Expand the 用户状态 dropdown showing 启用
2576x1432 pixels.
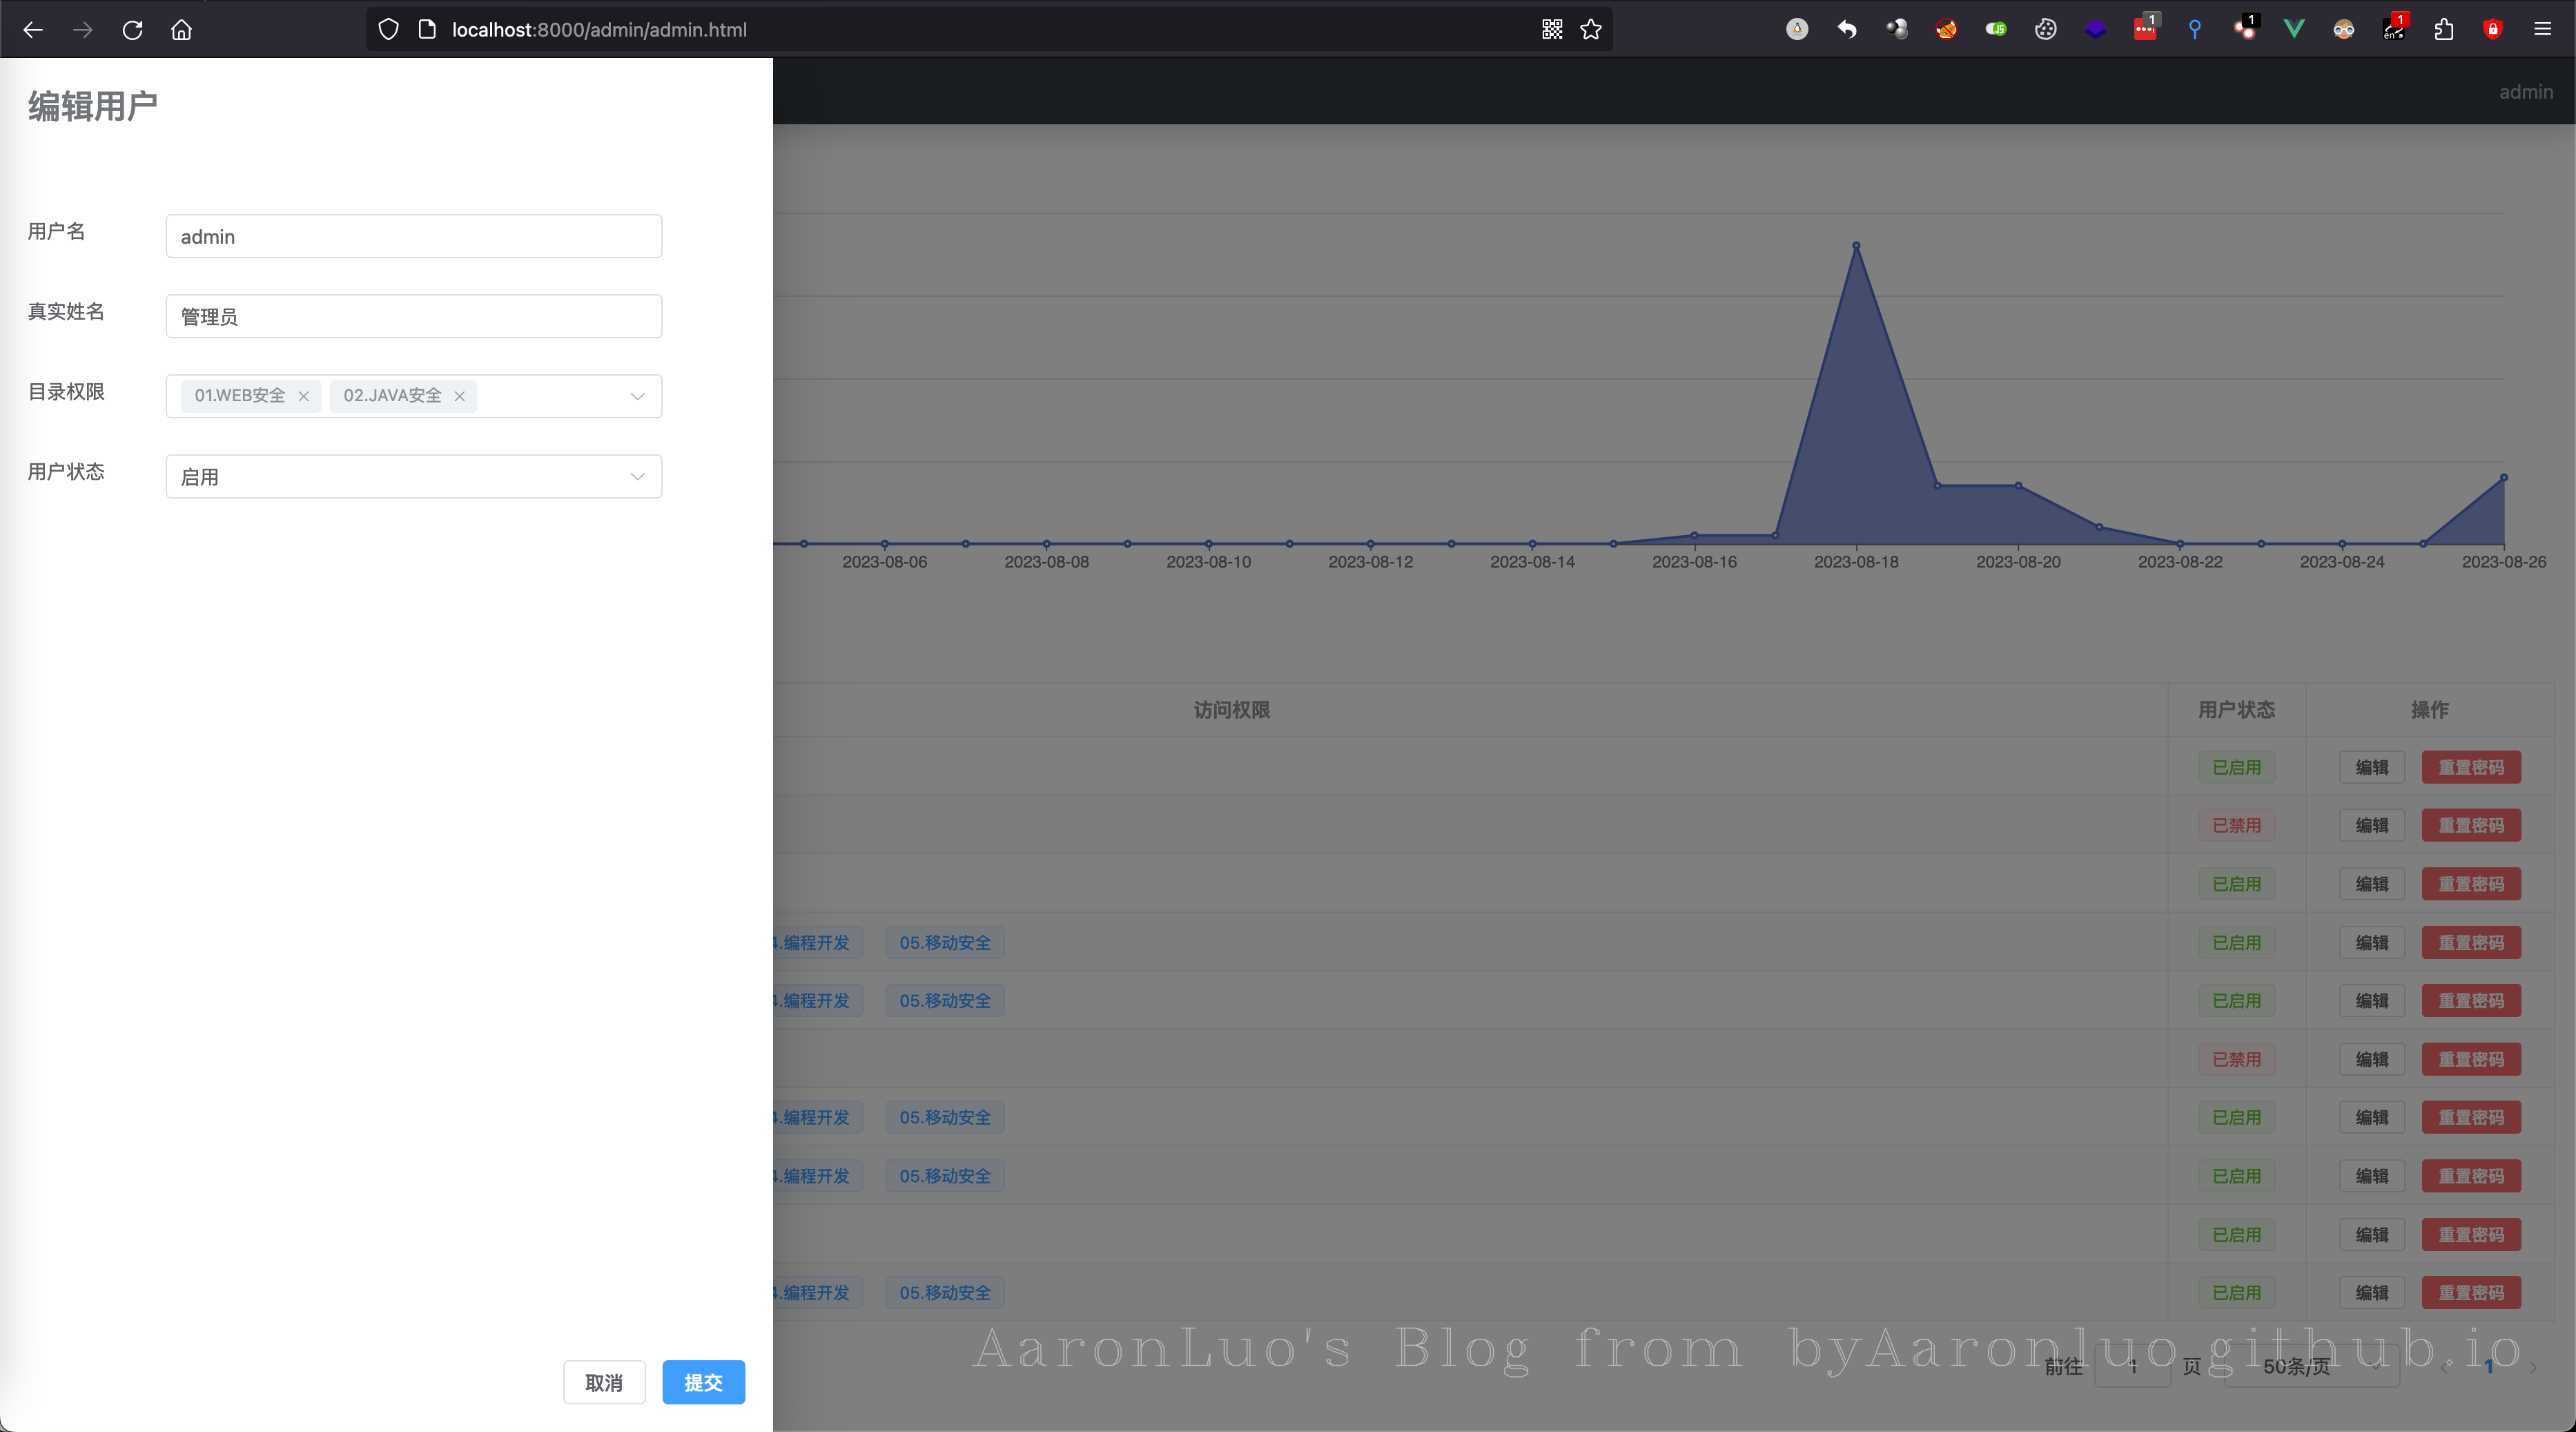[x=414, y=476]
